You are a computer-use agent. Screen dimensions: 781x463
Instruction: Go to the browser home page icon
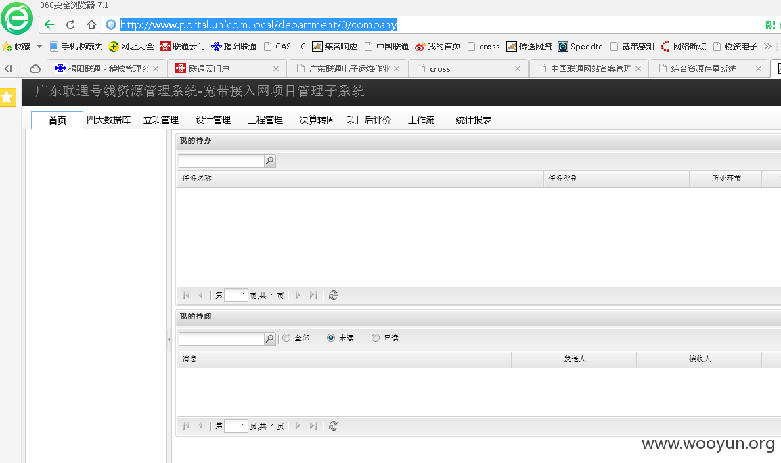point(91,24)
